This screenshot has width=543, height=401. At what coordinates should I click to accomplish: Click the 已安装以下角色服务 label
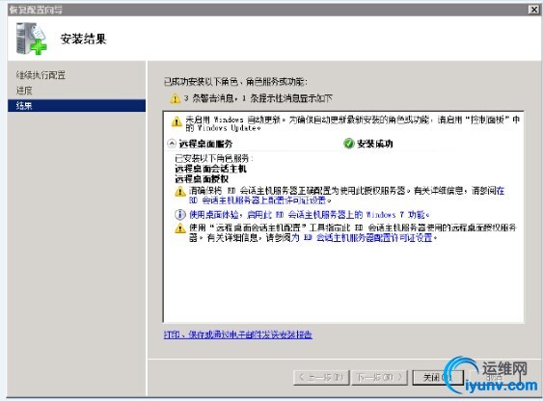click(x=214, y=159)
